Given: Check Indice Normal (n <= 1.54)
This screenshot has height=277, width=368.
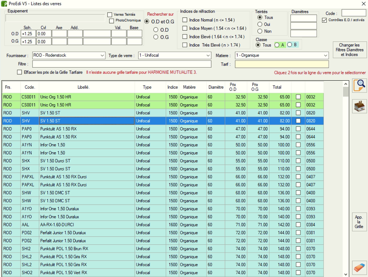Looking at the screenshot, I should 185,20.
